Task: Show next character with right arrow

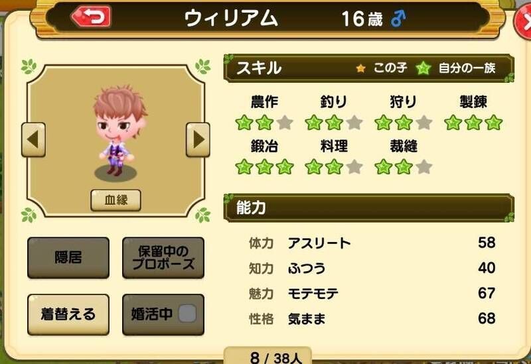Action: (x=198, y=140)
